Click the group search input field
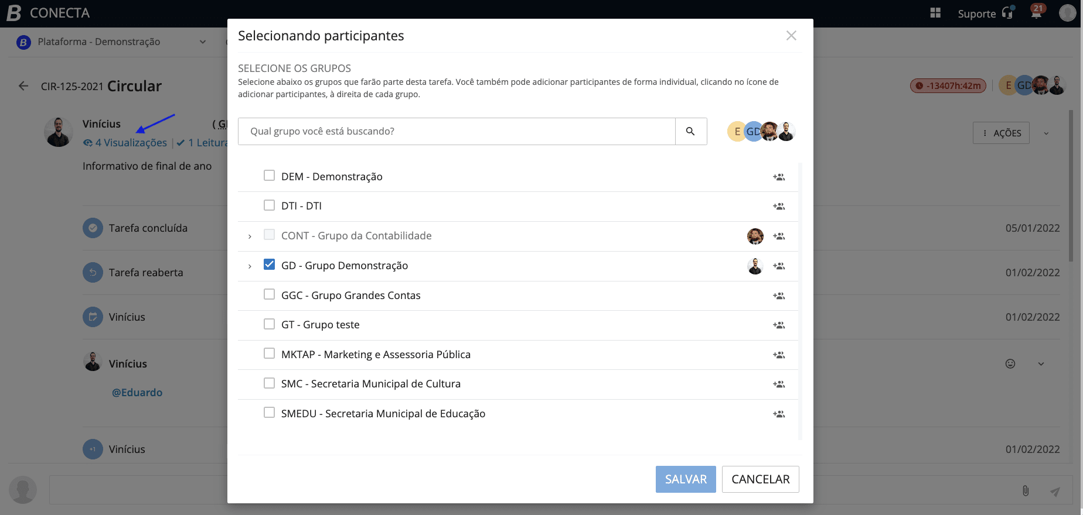1083x515 pixels. click(457, 131)
